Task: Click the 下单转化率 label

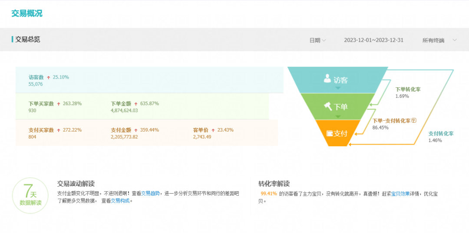Action: 408,89
